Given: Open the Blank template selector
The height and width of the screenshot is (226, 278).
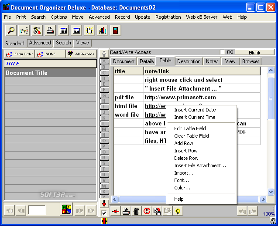Looking at the screenshot, I should pos(254,53).
